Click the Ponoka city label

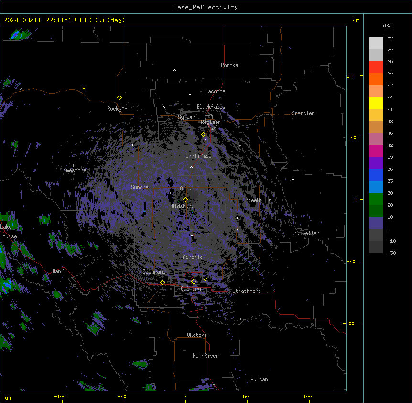point(229,65)
